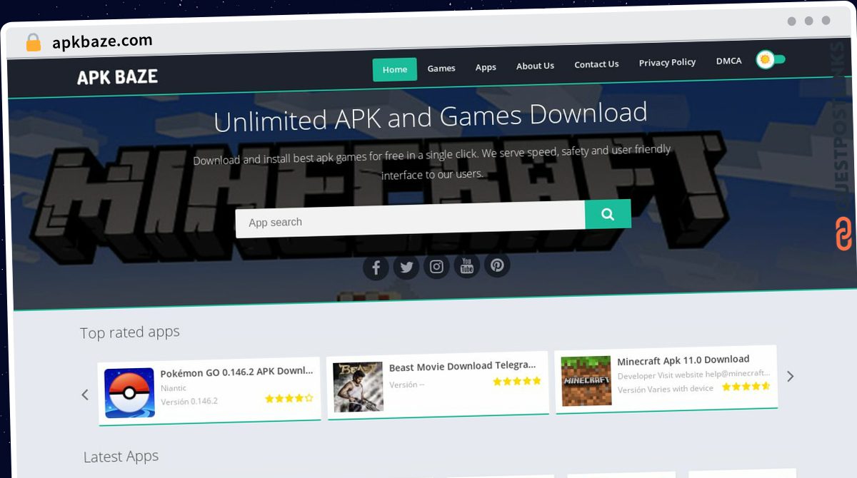The image size is (857, 478).
Task: Open Contact Us page
Action: coord(596,64)
